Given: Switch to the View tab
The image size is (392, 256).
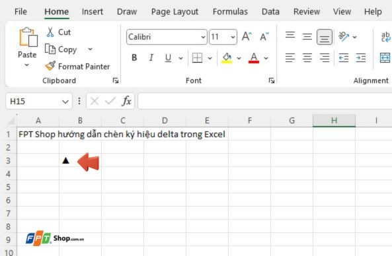Looking at the screenshot, I should (x=342, y=11).
